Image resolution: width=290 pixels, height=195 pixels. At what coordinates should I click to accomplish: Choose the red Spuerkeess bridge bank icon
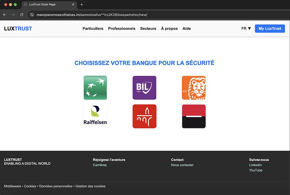[x=144, y=116]
